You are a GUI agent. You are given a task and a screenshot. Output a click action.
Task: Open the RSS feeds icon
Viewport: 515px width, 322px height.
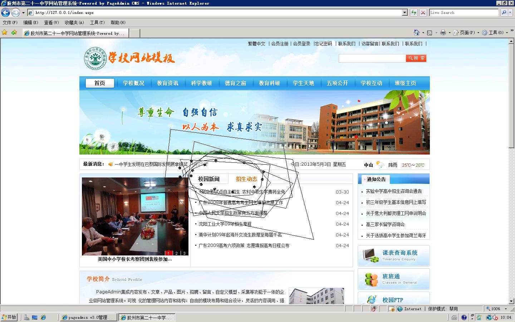pyautogui.click(x=430, y=33)
